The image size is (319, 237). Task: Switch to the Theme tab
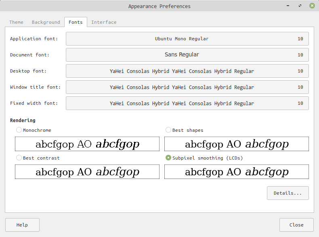(x=17, y=22)
